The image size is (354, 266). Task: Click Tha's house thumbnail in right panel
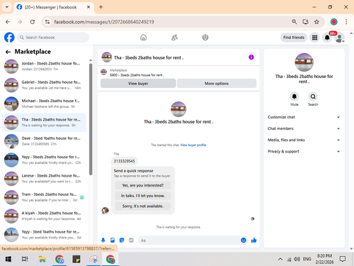[304, 62]
